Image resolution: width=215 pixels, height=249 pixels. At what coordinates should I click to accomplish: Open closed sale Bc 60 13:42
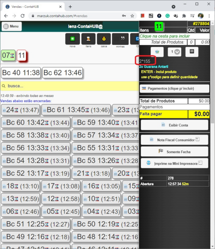[x=36, y=123]
